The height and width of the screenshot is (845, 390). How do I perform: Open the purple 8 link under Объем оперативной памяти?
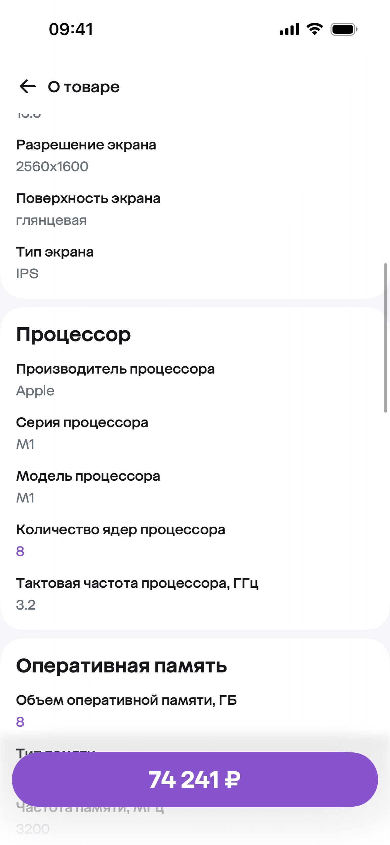20,722
